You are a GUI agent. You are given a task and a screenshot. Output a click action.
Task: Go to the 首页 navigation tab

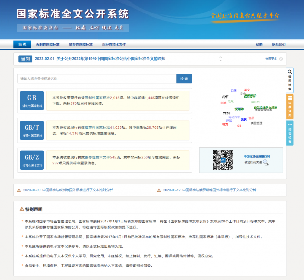click(22, 45)
